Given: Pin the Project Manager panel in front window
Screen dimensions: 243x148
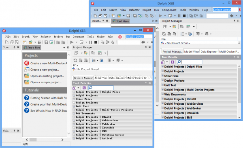Looking at the screenshot, I should pyautogui.click(x=146, y=47).
